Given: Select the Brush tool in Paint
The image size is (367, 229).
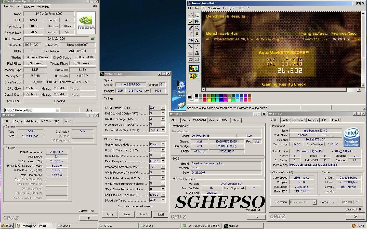Looking at the screenshot, I should 197,34.
